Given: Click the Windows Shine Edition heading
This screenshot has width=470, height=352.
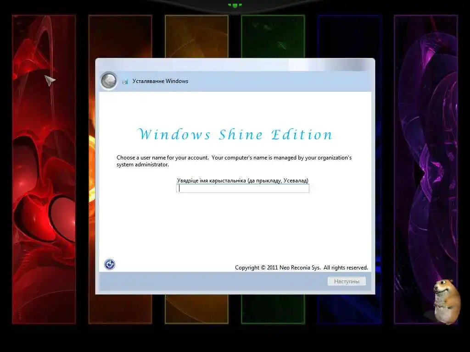Looking at the screenshot, I should coord(235,135).
